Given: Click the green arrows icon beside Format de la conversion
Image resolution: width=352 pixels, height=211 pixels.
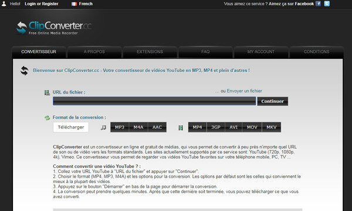Looking at the screenshot, I should 47,117.
